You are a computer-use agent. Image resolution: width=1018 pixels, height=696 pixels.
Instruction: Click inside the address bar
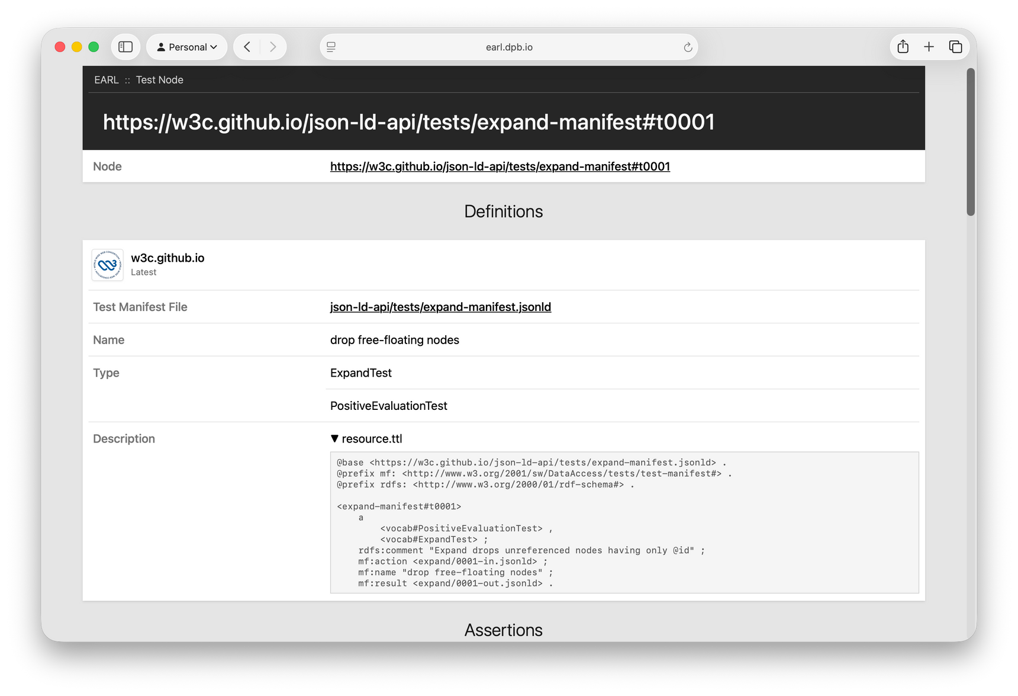pyautogui.click(x=509, y=46)
